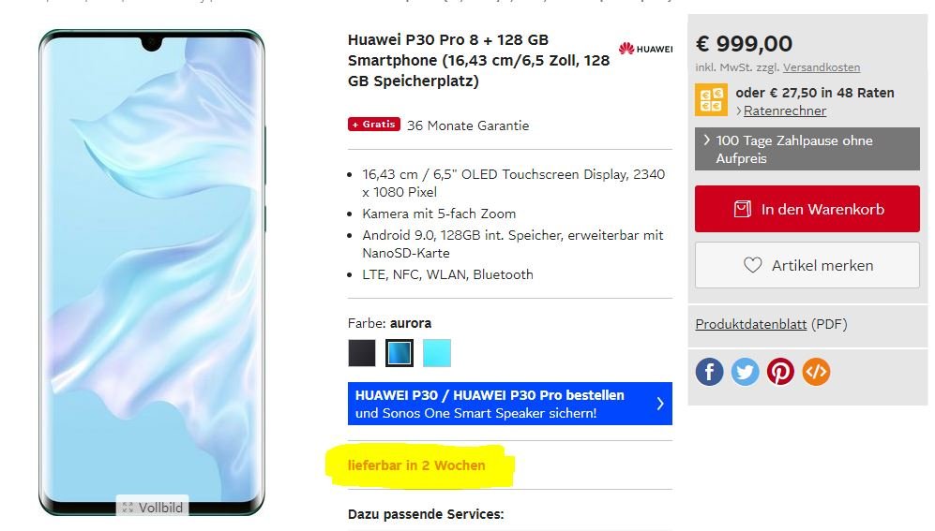
Task: Open orange embed code share icon
Action: (816, 372)
